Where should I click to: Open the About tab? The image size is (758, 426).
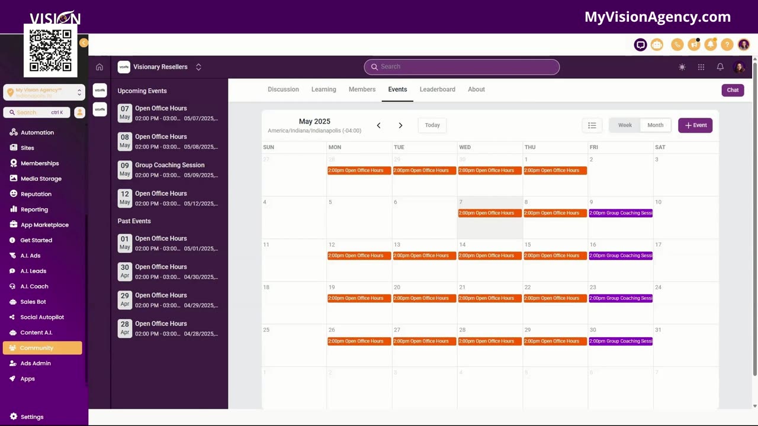(476, 89)
